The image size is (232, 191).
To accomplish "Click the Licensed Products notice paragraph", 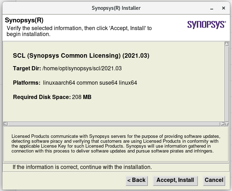I will (x=116, y=144).
